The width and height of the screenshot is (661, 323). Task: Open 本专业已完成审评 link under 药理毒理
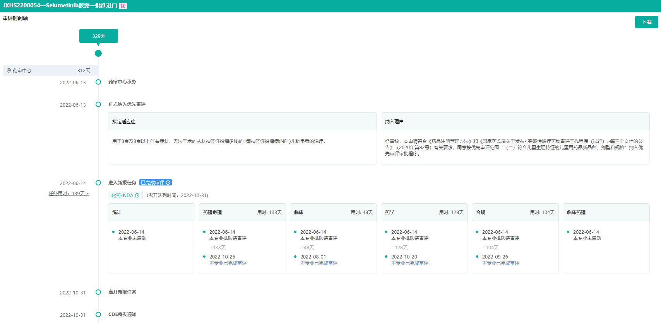(x=228, y=263)
